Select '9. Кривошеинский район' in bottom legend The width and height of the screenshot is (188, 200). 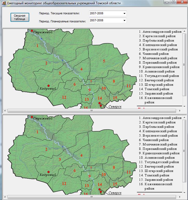159,153
